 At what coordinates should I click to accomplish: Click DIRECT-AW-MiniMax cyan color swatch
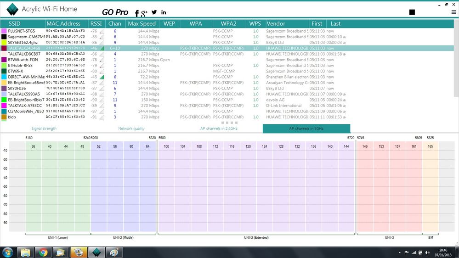click(x=4, y=77)
